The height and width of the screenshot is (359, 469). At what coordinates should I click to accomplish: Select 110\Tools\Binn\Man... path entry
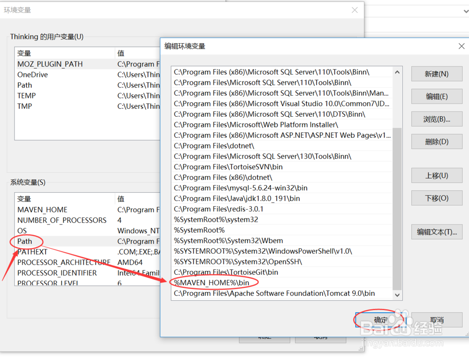coord(282,93)
